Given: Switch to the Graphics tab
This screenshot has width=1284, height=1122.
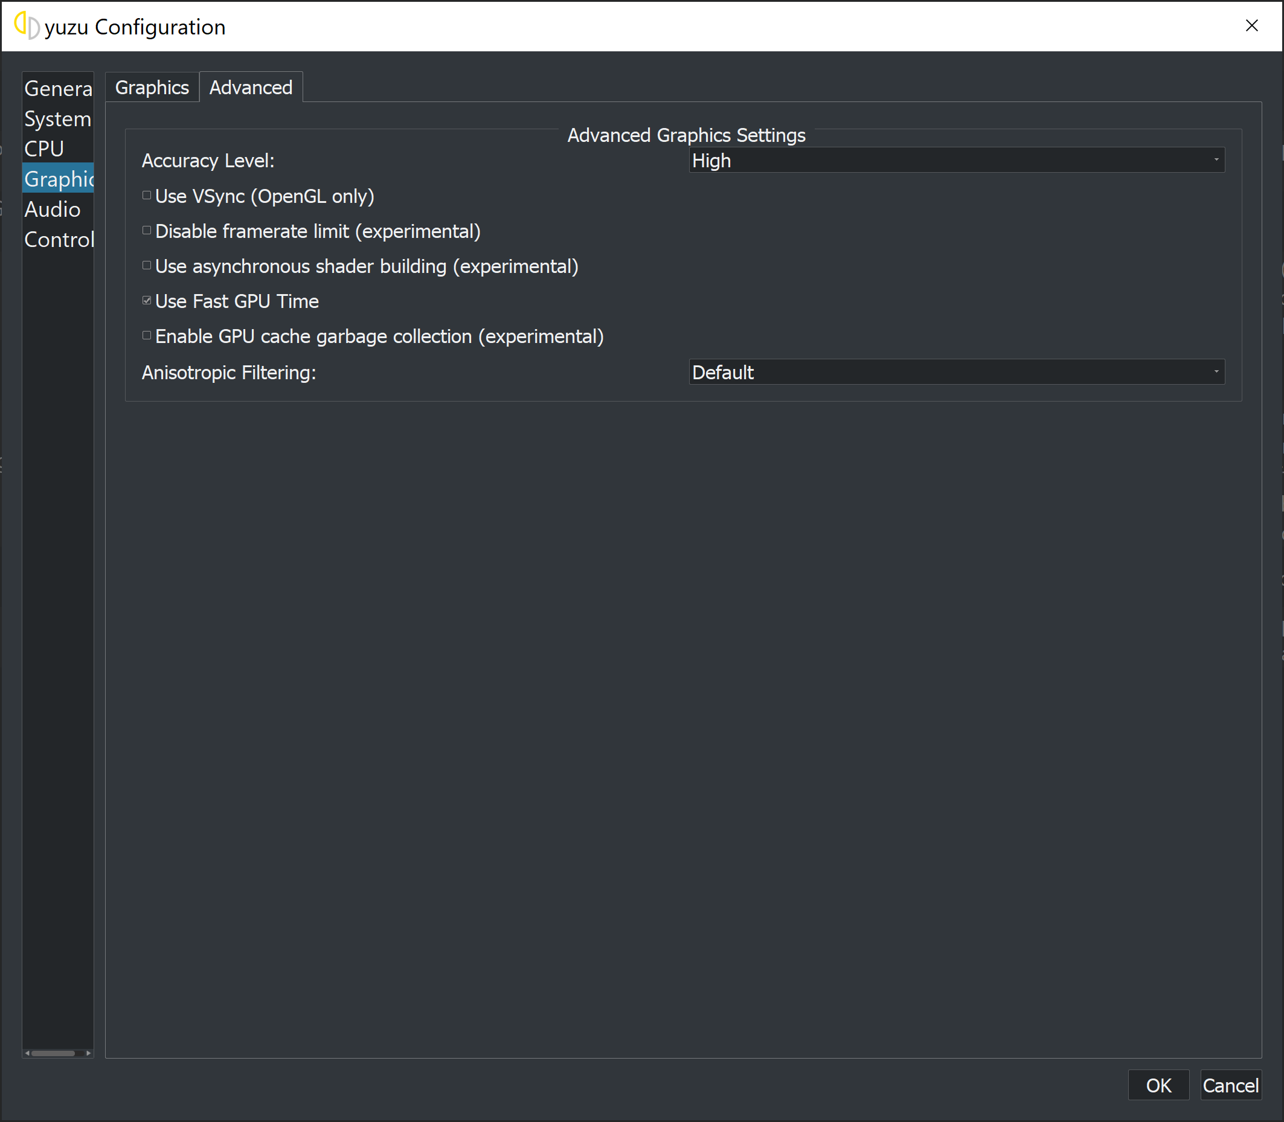Looking at the screenshot, I should (x=152, y=87).
